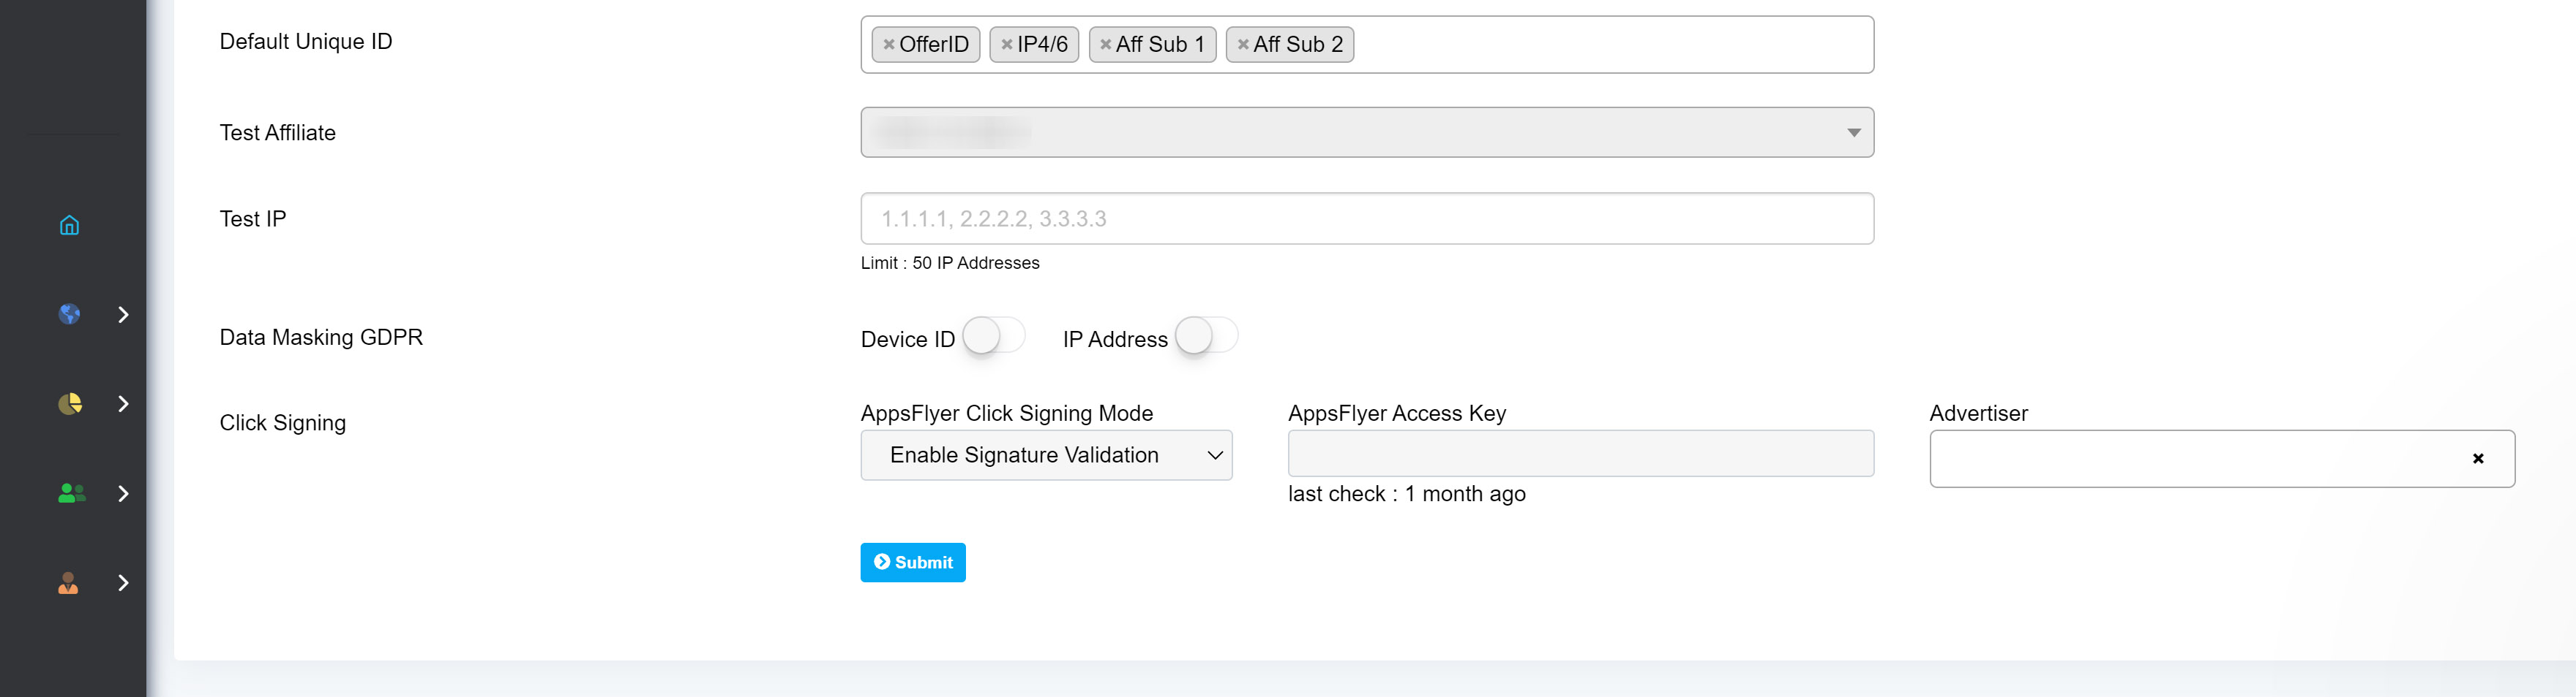Click the green users group icon
2576x697 pixels.
pos(71,493)
